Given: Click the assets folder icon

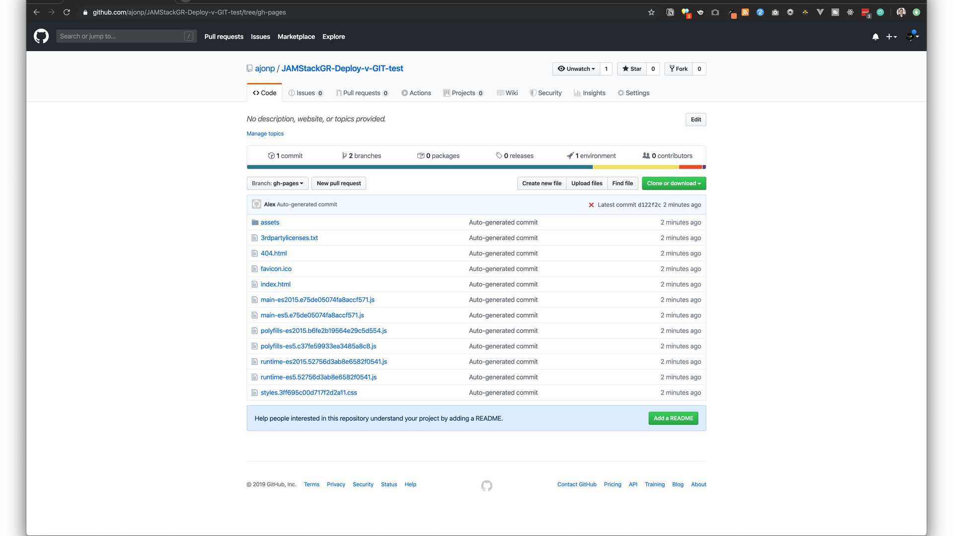Looking at the screenshot, I should coord(255,222).
